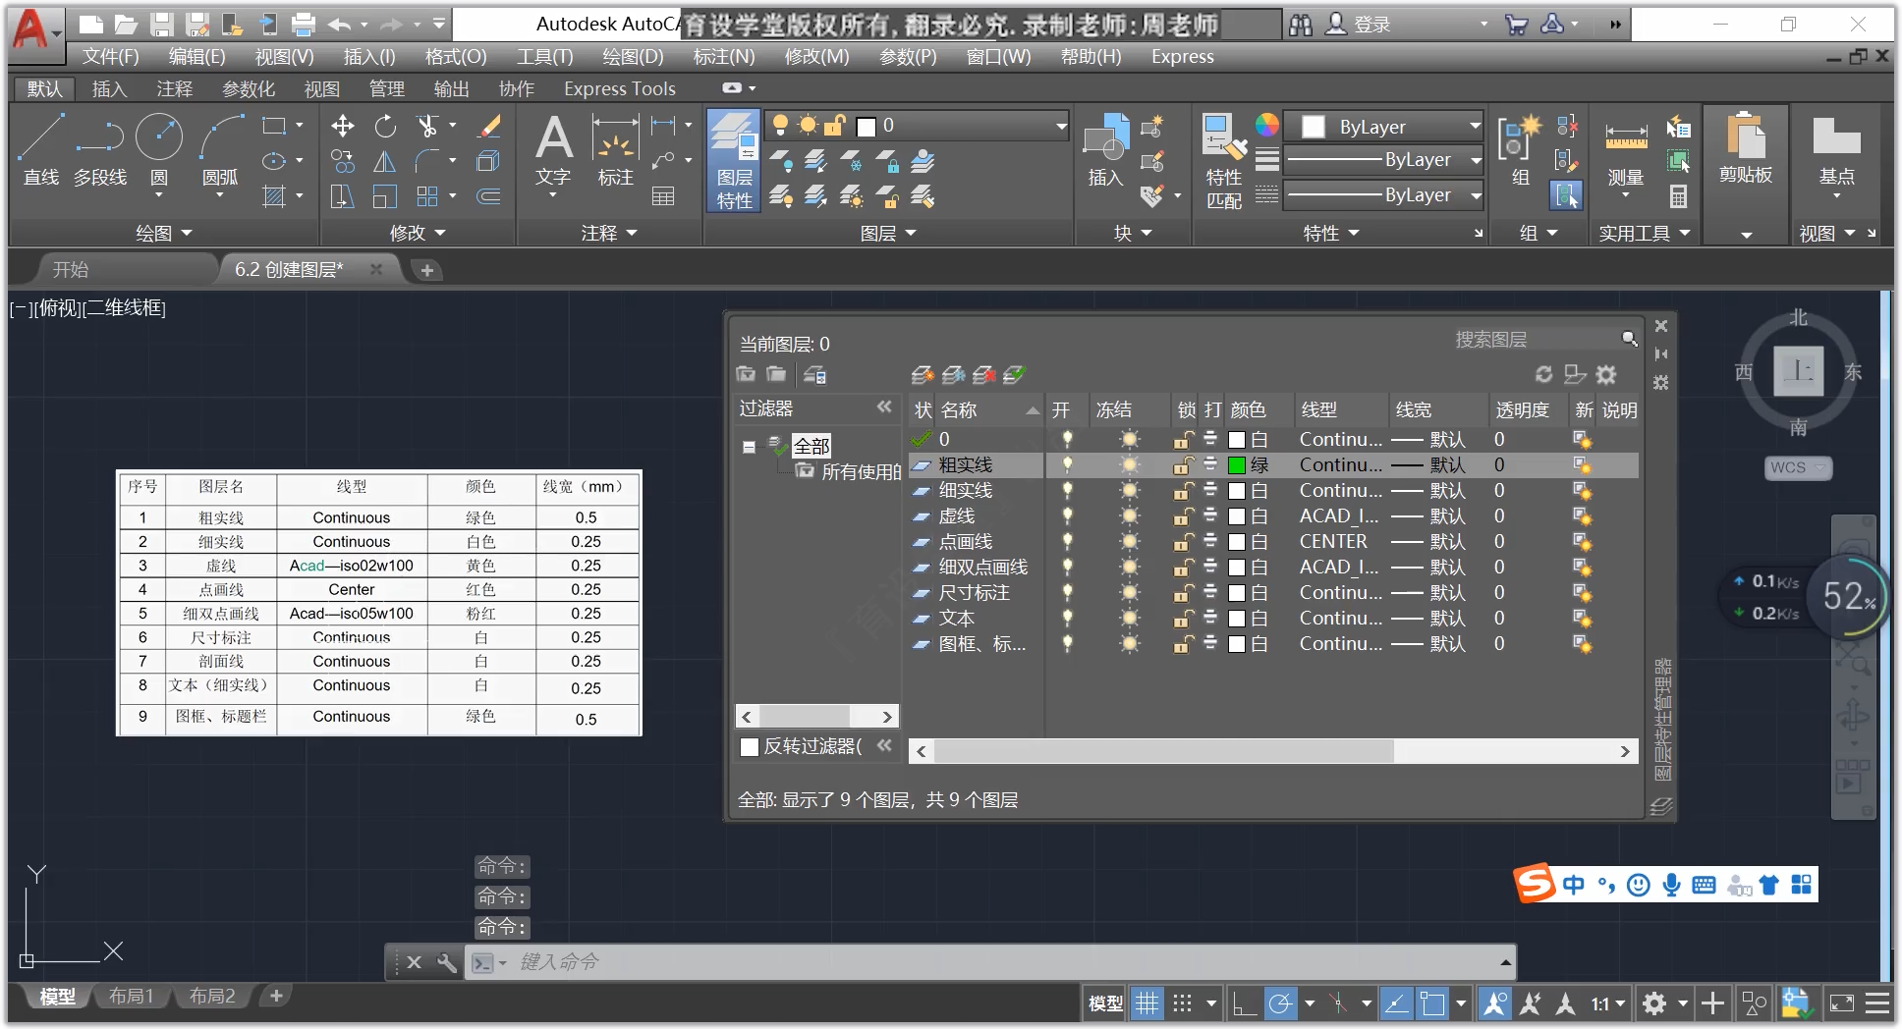Toggle lock icon for 点画线 layer
Viewport: 1902px width, 1030px height.
pos(1184,541)
